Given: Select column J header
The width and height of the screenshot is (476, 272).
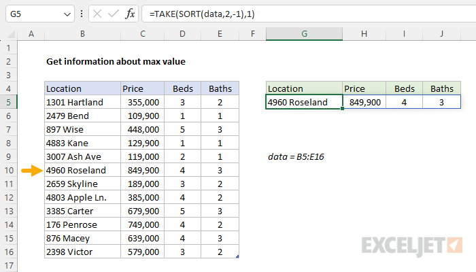Looking at the screenshot, I should [x=441, y=34].
